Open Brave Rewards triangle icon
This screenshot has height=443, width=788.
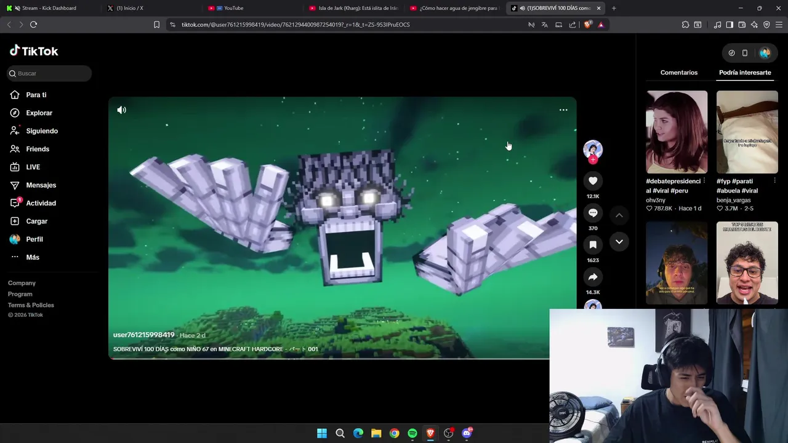coord(601,25)
